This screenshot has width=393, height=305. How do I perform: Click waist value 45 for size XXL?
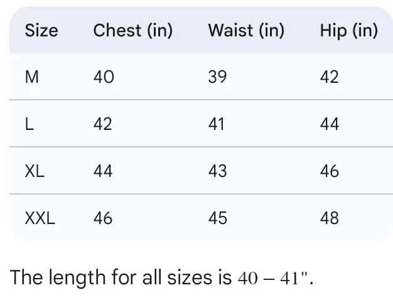click(x=217, y=218)
